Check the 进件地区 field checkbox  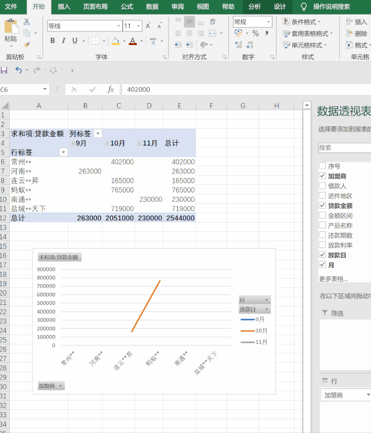pyautogui.click(x=322, y=195)
